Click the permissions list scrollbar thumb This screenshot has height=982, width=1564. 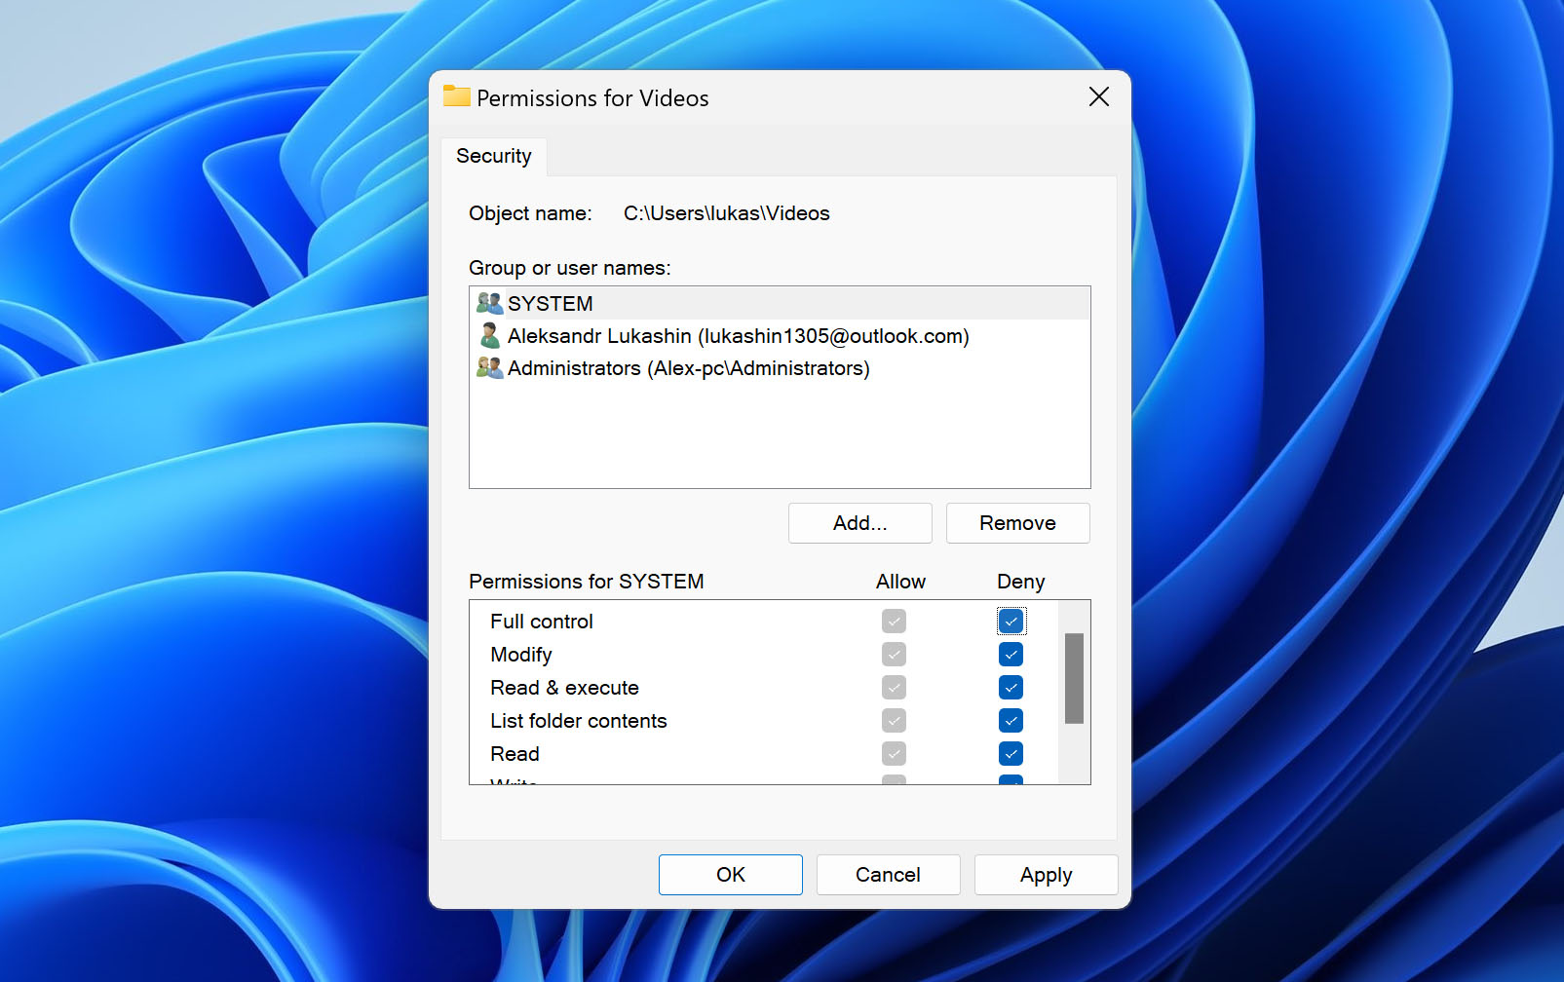coord(1074,678)
